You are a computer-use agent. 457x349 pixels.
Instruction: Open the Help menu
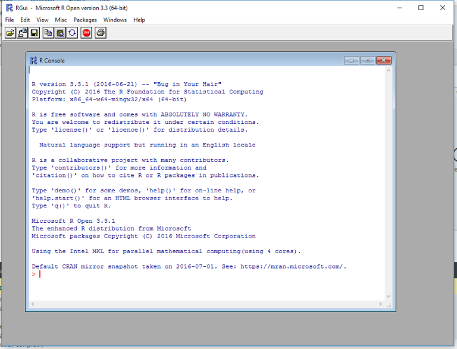click(x=139, y=20)
